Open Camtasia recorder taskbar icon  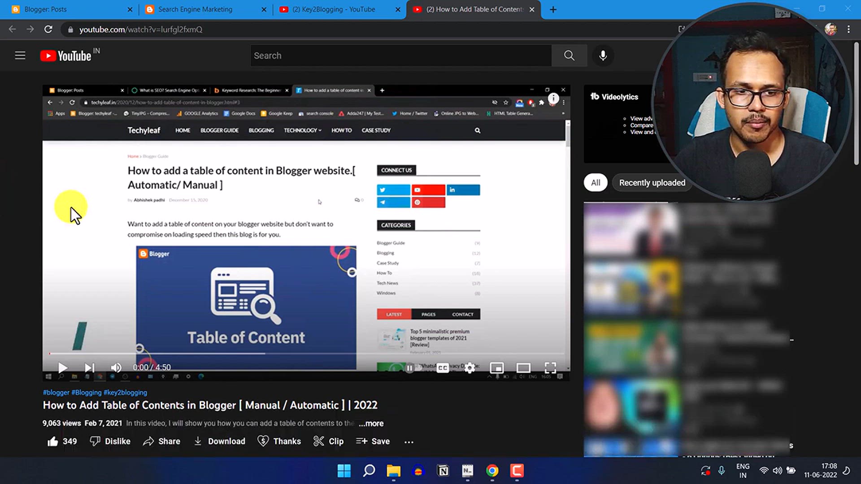click(x=517, y=471)
